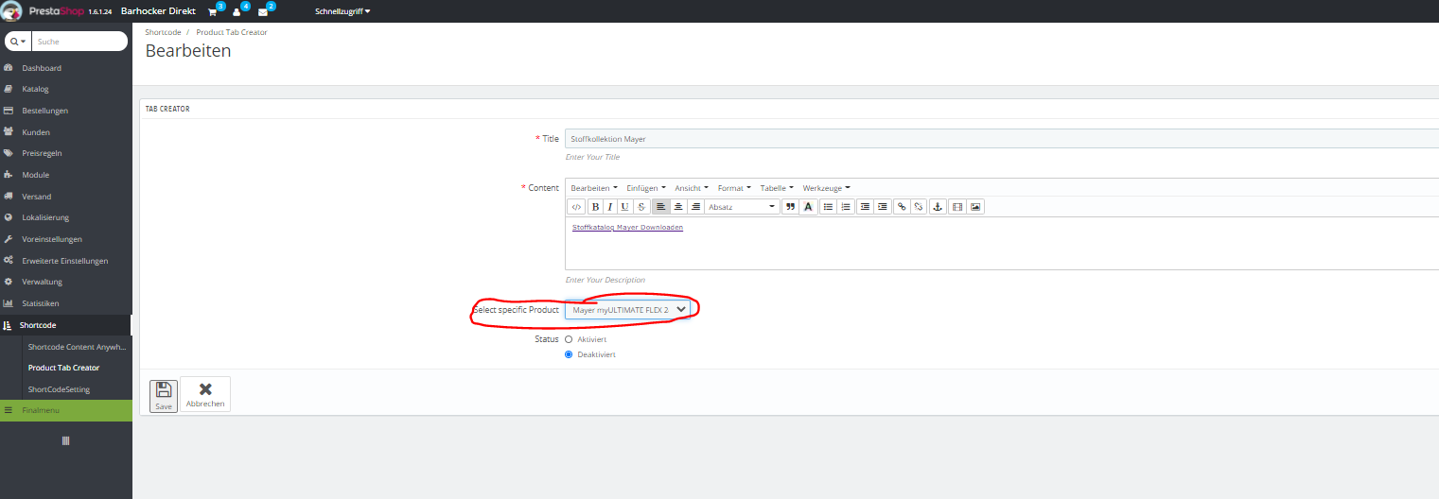Click the PrestaShop logo
The width and height of the screenshot is (1439, 499).
pyautogui.click(x=57, y=10)
